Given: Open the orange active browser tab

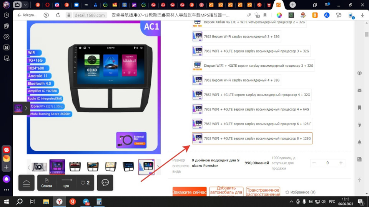Looking at the screenshot, I should (278, 5).
